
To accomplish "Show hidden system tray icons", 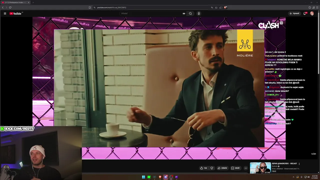I will tap(293, 177).
